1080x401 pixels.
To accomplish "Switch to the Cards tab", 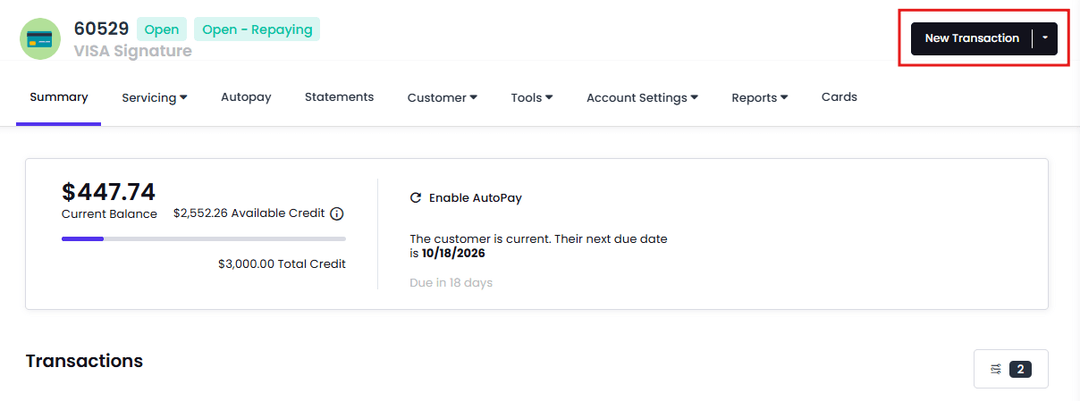I will [840, 97].
